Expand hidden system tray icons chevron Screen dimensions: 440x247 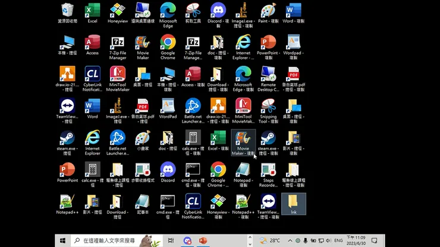[290, 240]
